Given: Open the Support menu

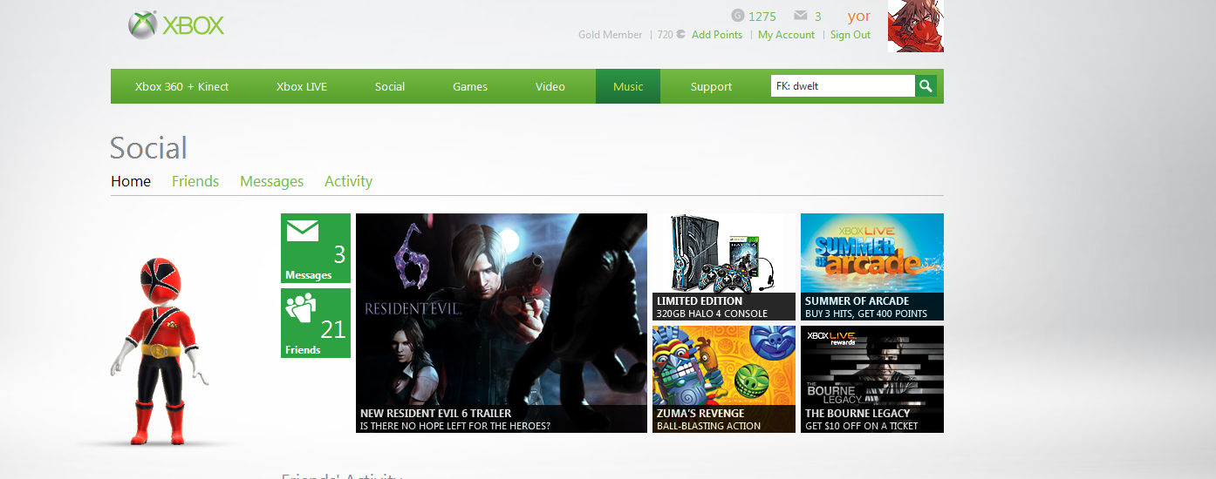Looking at the screenshot, I should click(x=712, y=86).
